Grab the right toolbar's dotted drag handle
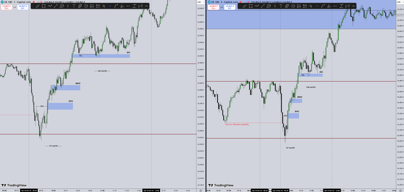Image resolution: width=404 pixels, height=192 pixels. coord(240,6)
